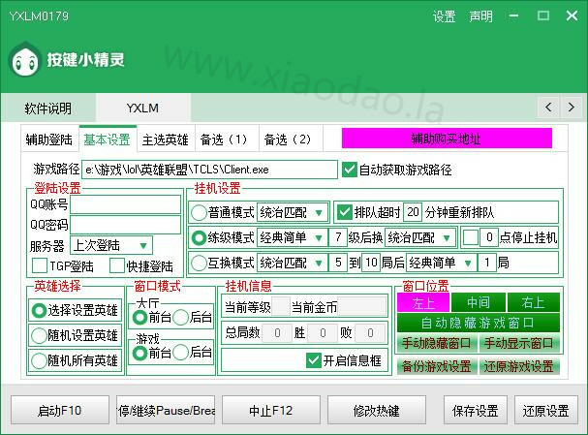Click 备份游戏设置 button
588x435 pixels.
[437, 365]
